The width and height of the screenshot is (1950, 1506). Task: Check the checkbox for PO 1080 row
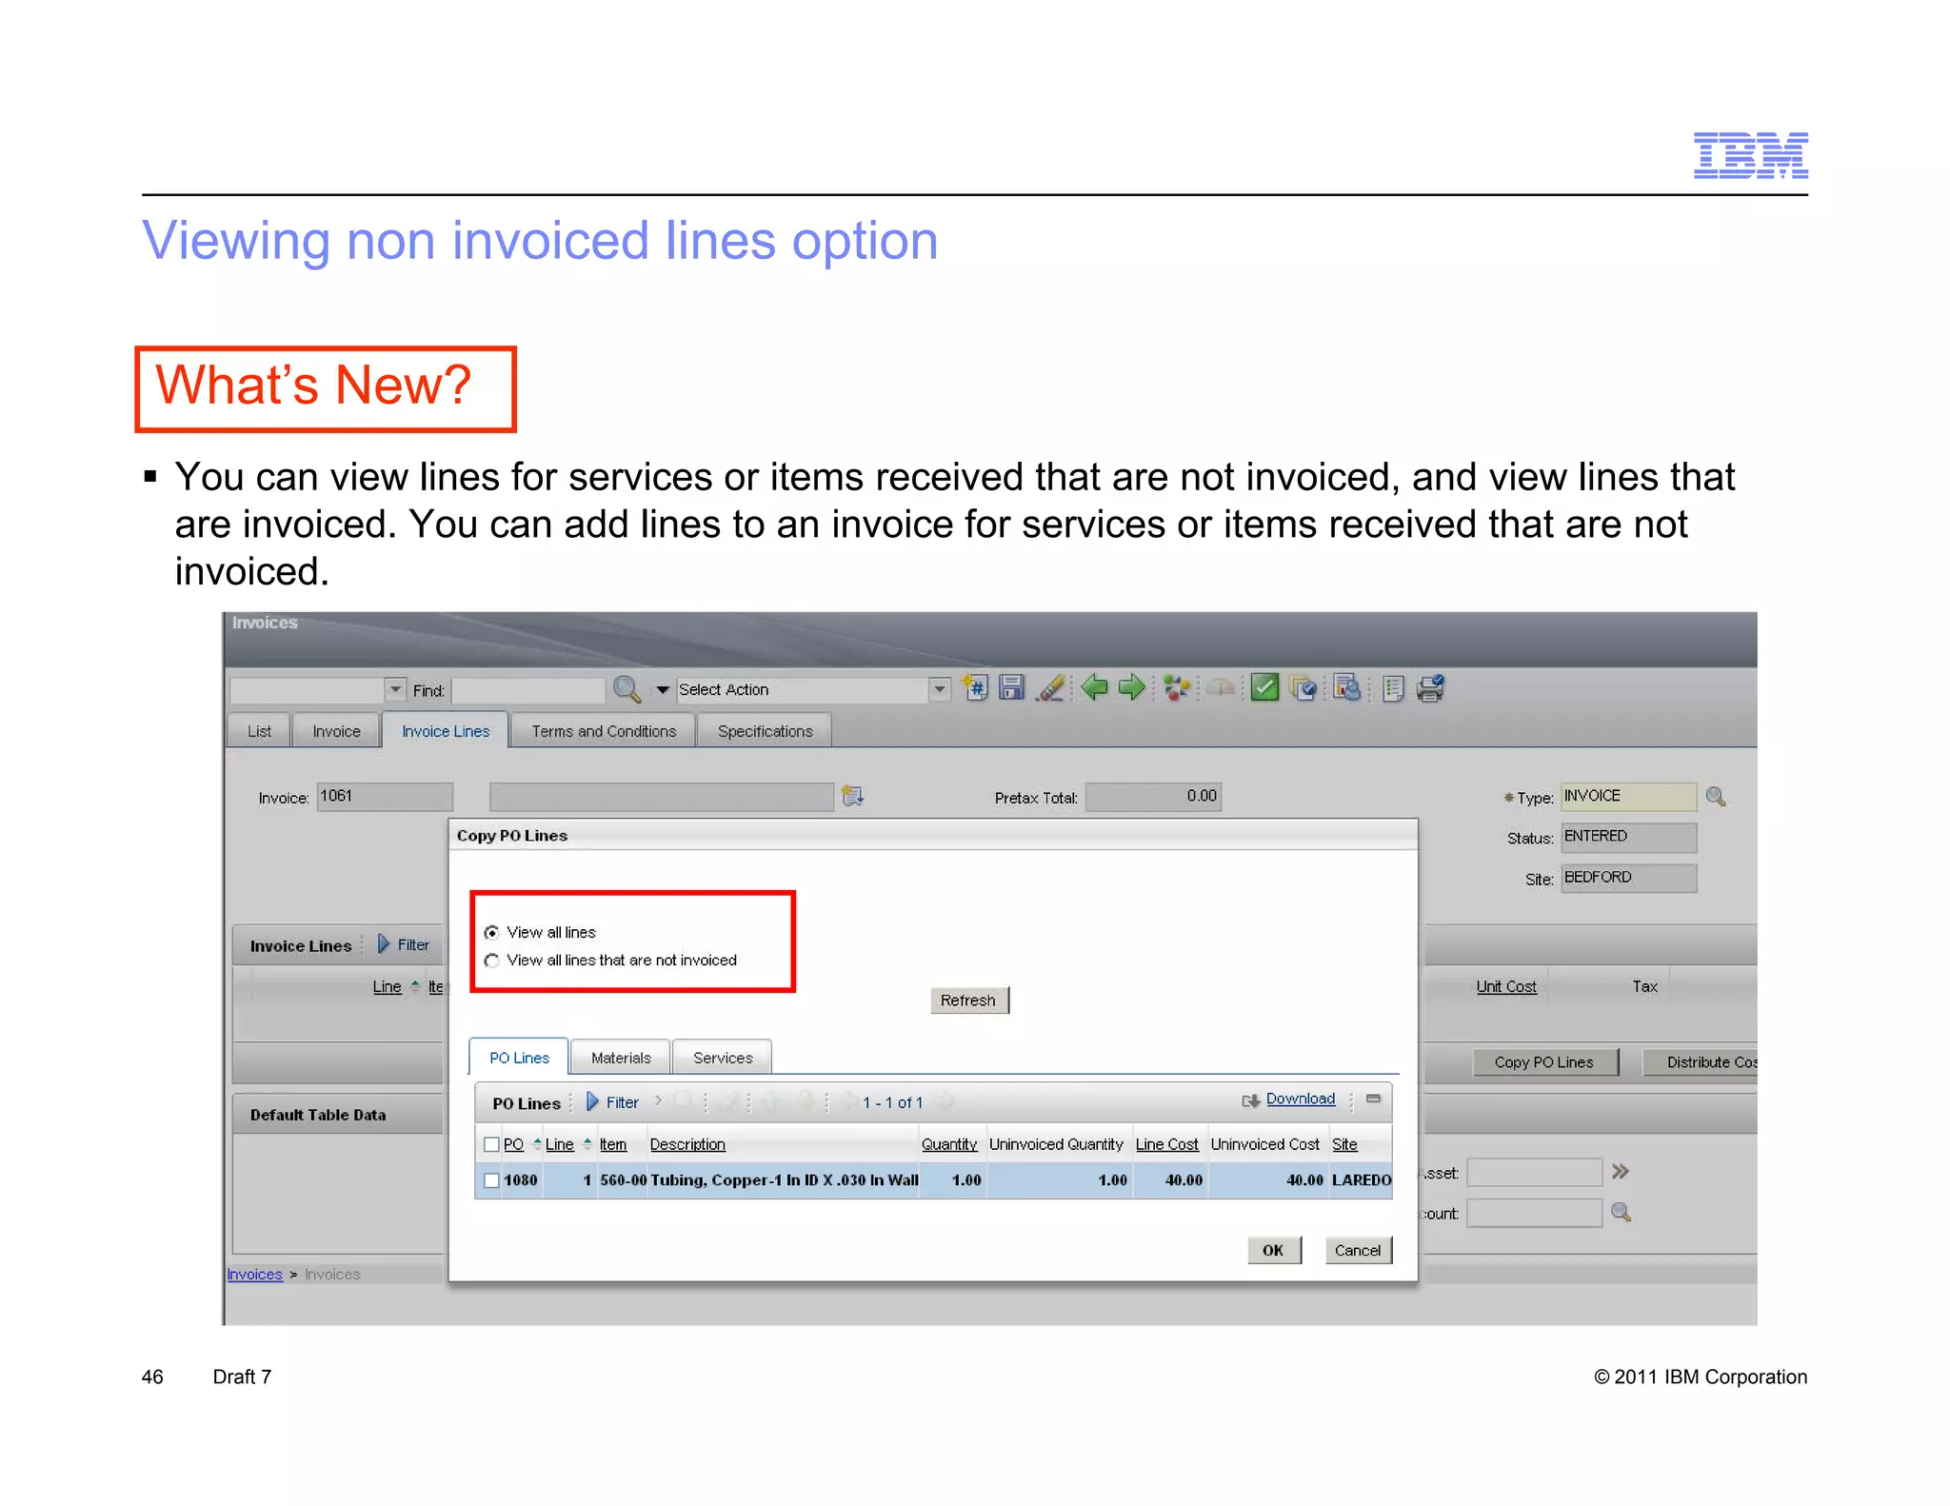[491, 1180]
